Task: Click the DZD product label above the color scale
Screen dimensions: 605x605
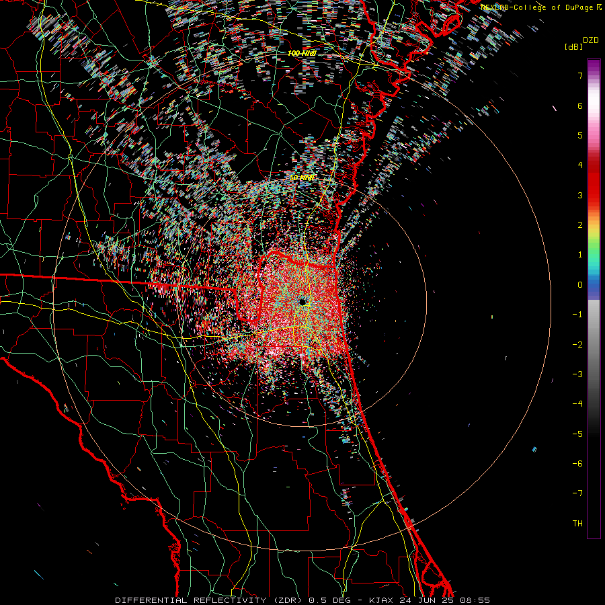Action: pos(590,40)
